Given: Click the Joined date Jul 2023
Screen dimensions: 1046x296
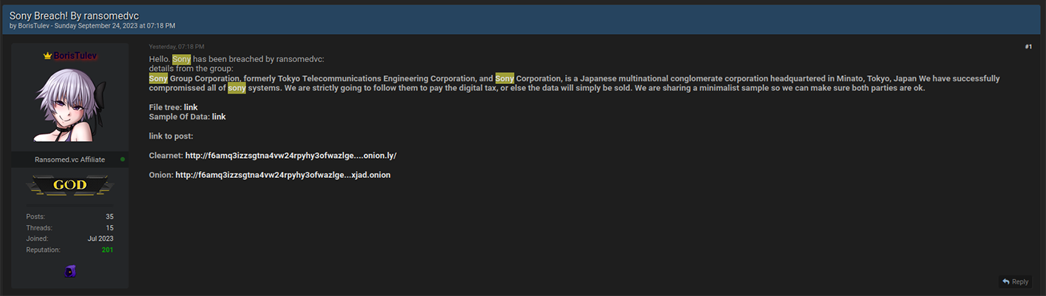Looking at the screenshot, I should [100, 239].
